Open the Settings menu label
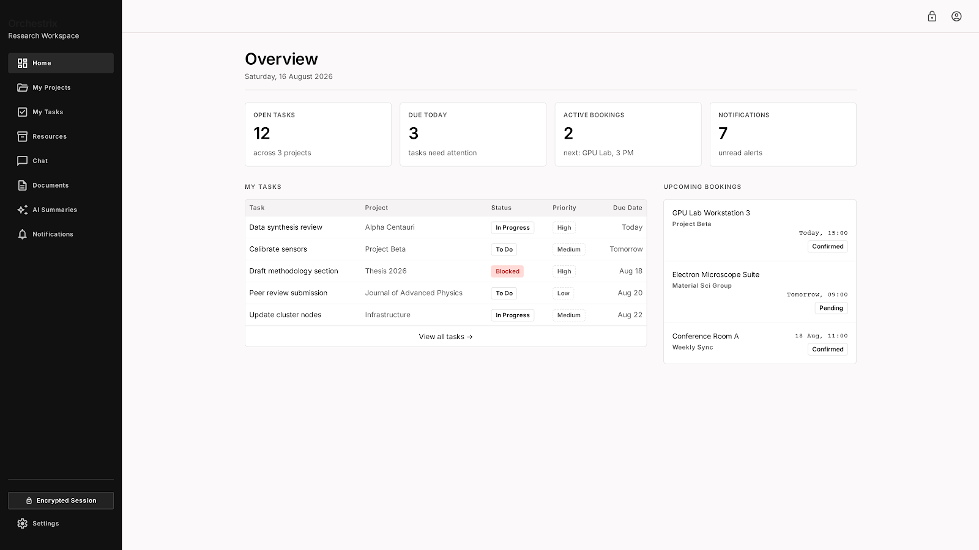This screenshot has width=979, height=550. [x=46, y=524]
